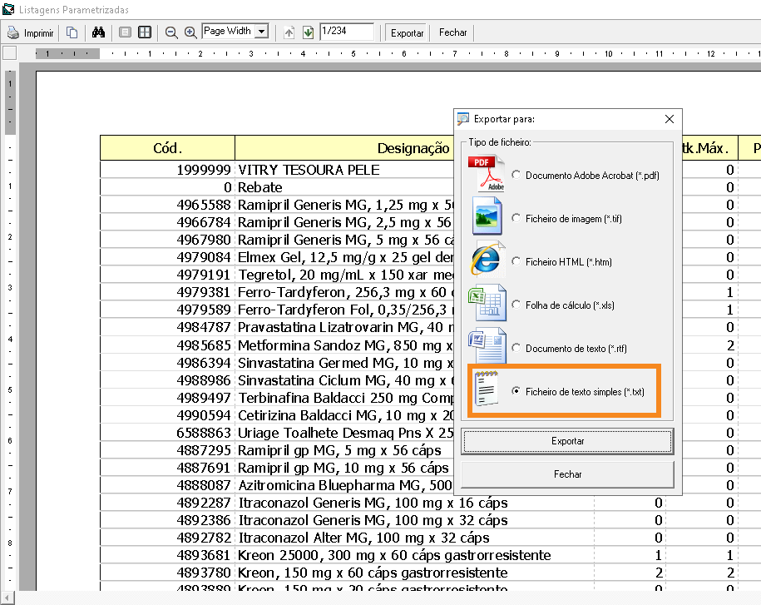Select Ficheiro HTML (*.htm) option
Image resolution: width=761 pixels, height=605 pixels.
[x=517, y=261]
